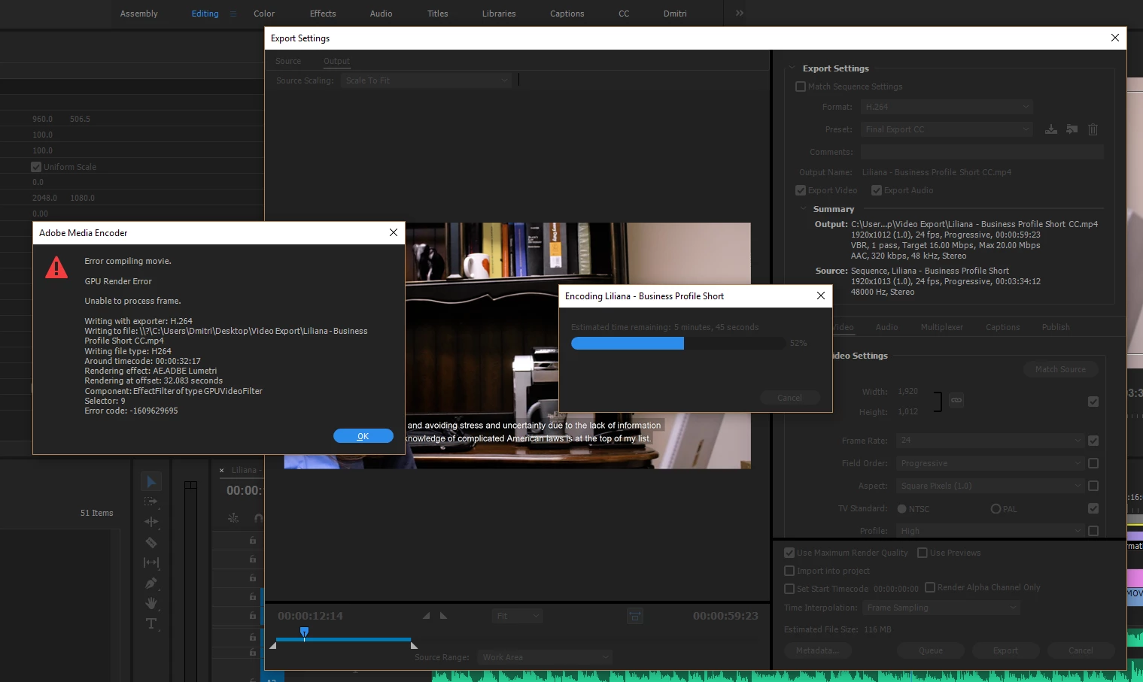This screenshot has width=1143, height=682.
Task: Switch to the Color workspace
Action: [x=264, y=14]
